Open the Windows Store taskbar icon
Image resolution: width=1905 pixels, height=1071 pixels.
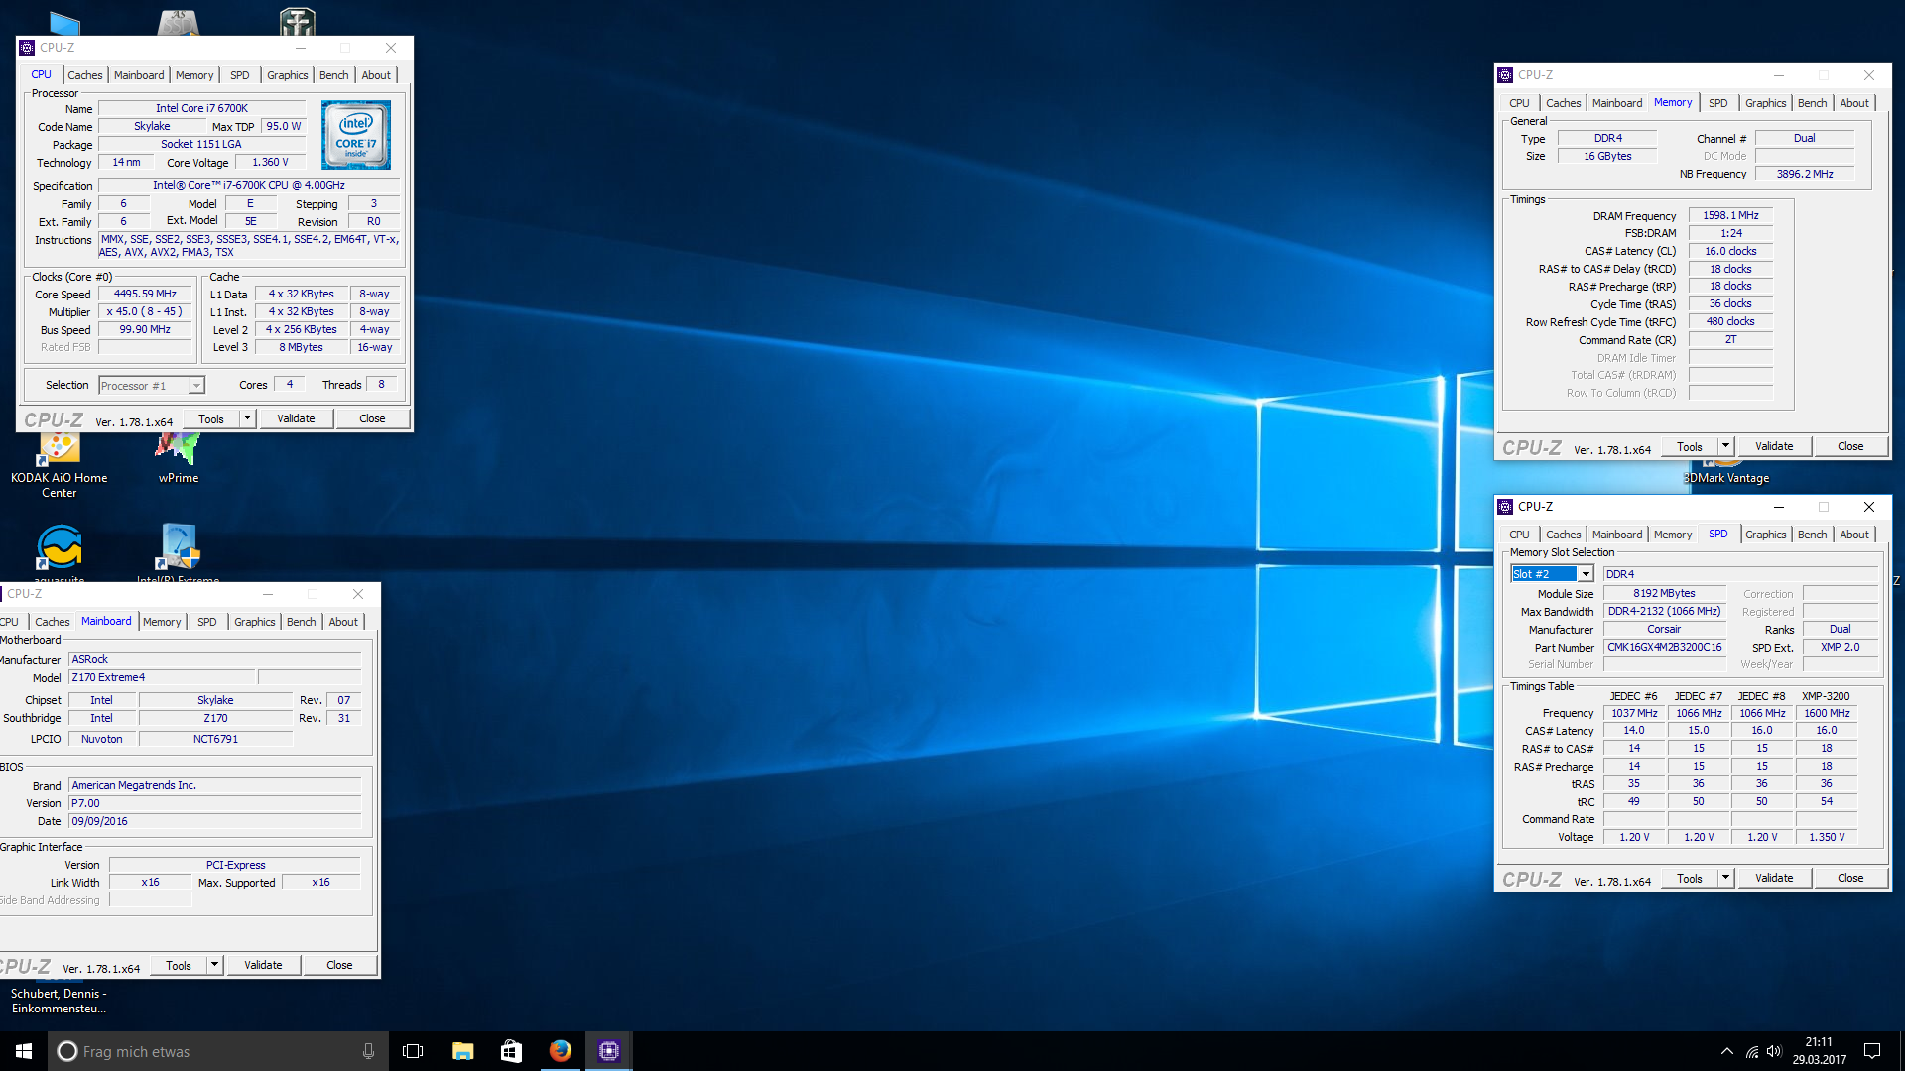click(511, 1051)
